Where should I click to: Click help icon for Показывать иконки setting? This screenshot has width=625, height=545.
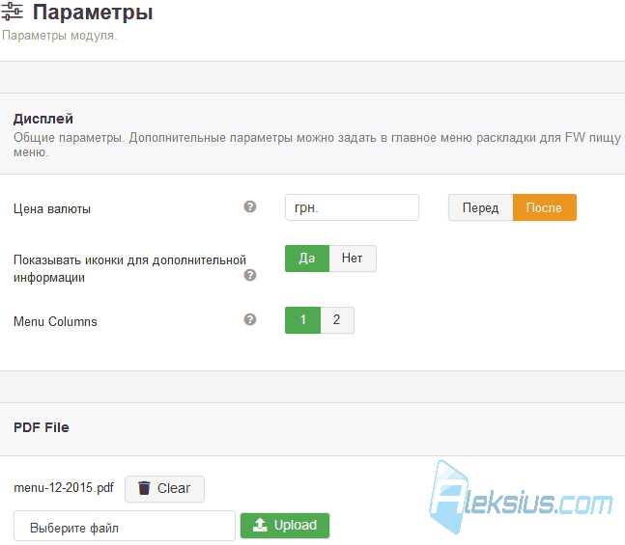250,275
